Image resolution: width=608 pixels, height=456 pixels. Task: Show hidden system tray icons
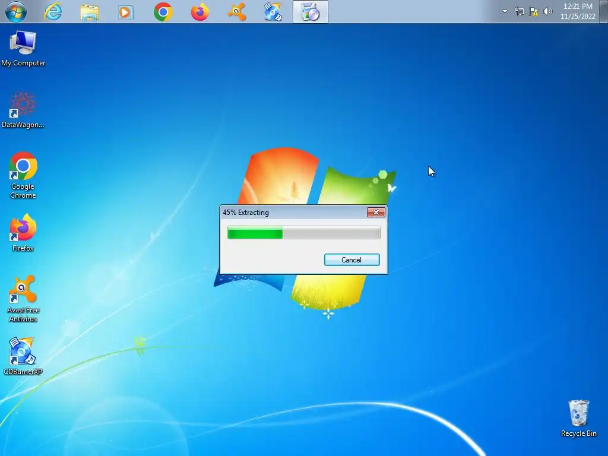(505, 11)
